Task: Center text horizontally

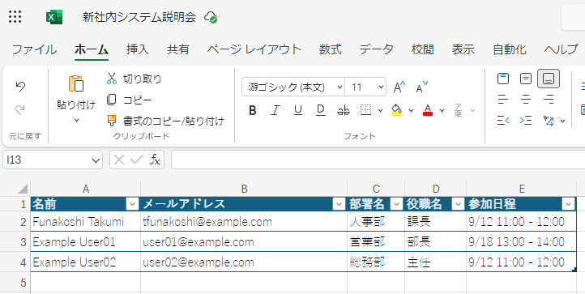Action: pyautogui.click(x=526, y=100)
